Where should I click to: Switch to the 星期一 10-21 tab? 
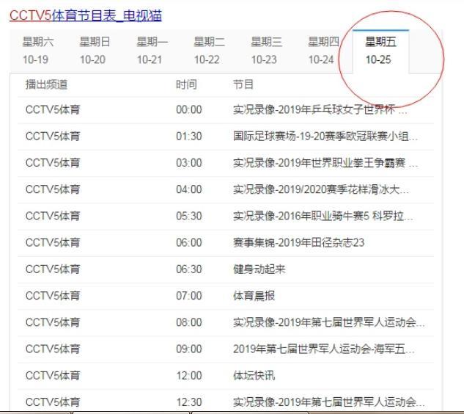152,51
